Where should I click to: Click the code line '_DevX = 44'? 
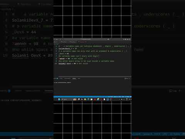(x=64, y=54)
